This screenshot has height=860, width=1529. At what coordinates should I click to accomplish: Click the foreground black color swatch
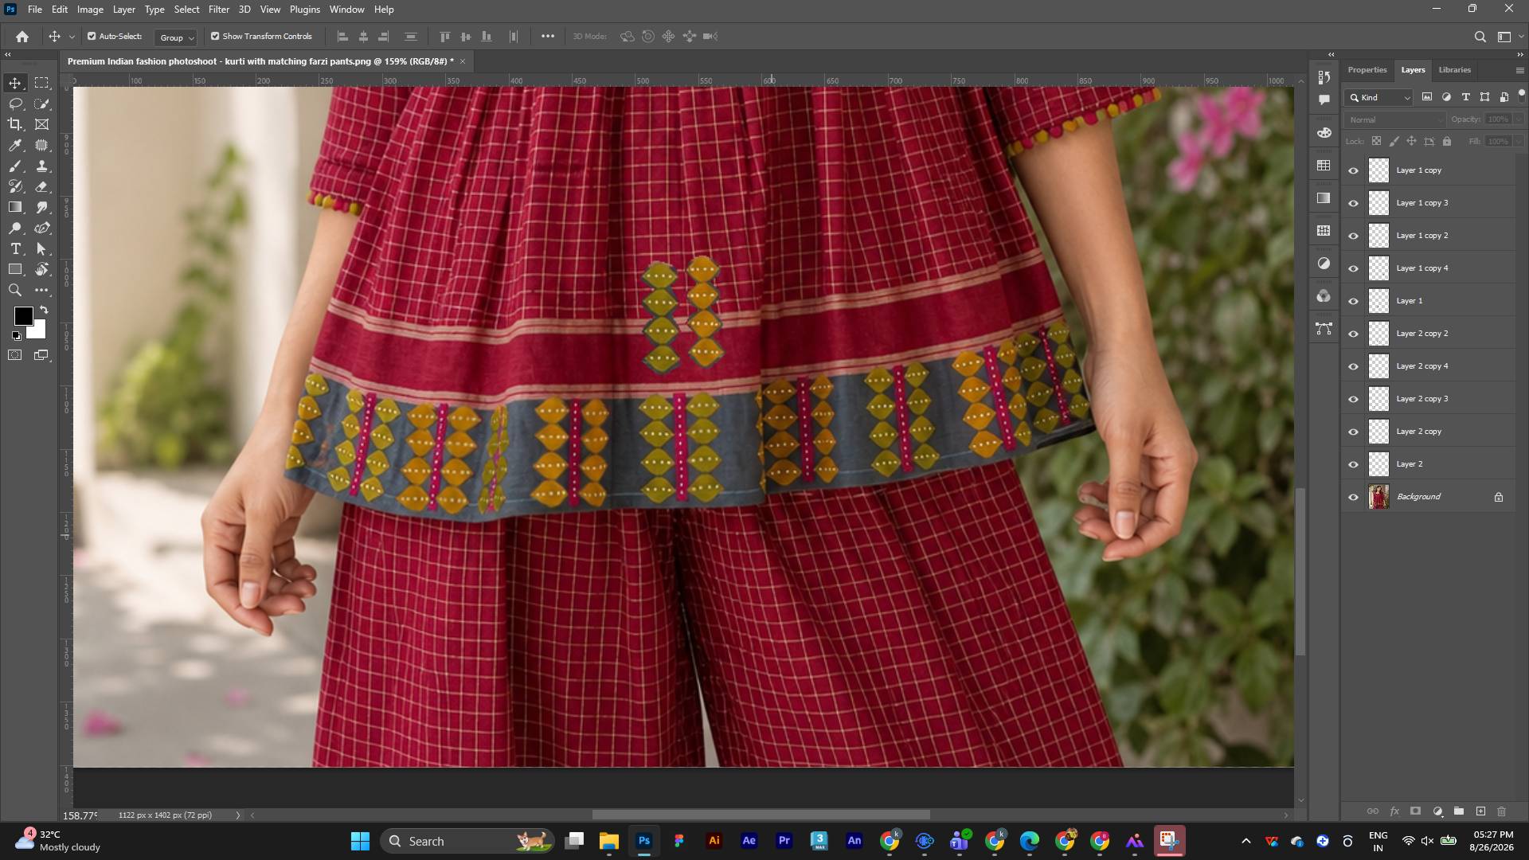[23, 316]
